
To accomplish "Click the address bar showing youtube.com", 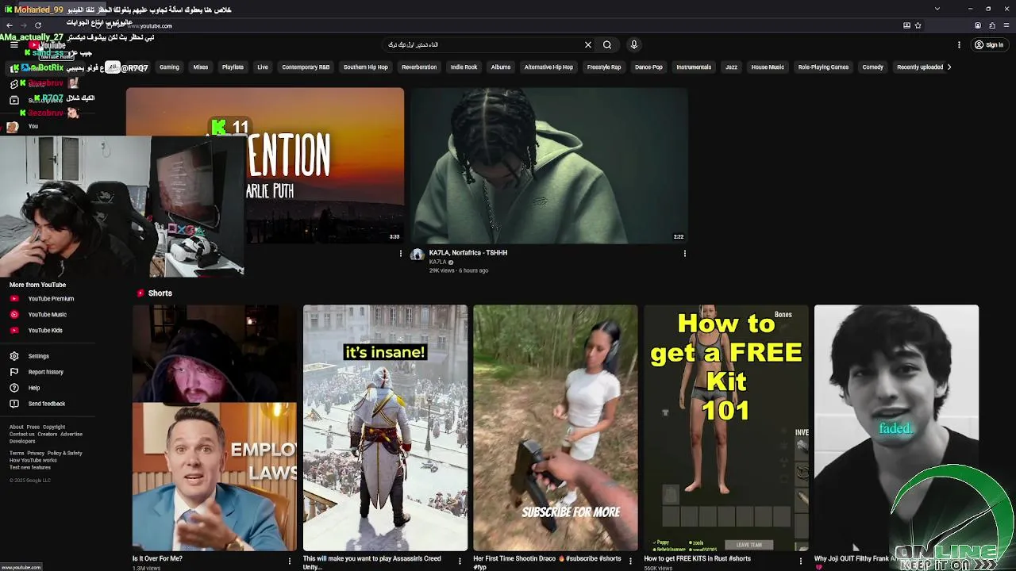I will [508, 25].
